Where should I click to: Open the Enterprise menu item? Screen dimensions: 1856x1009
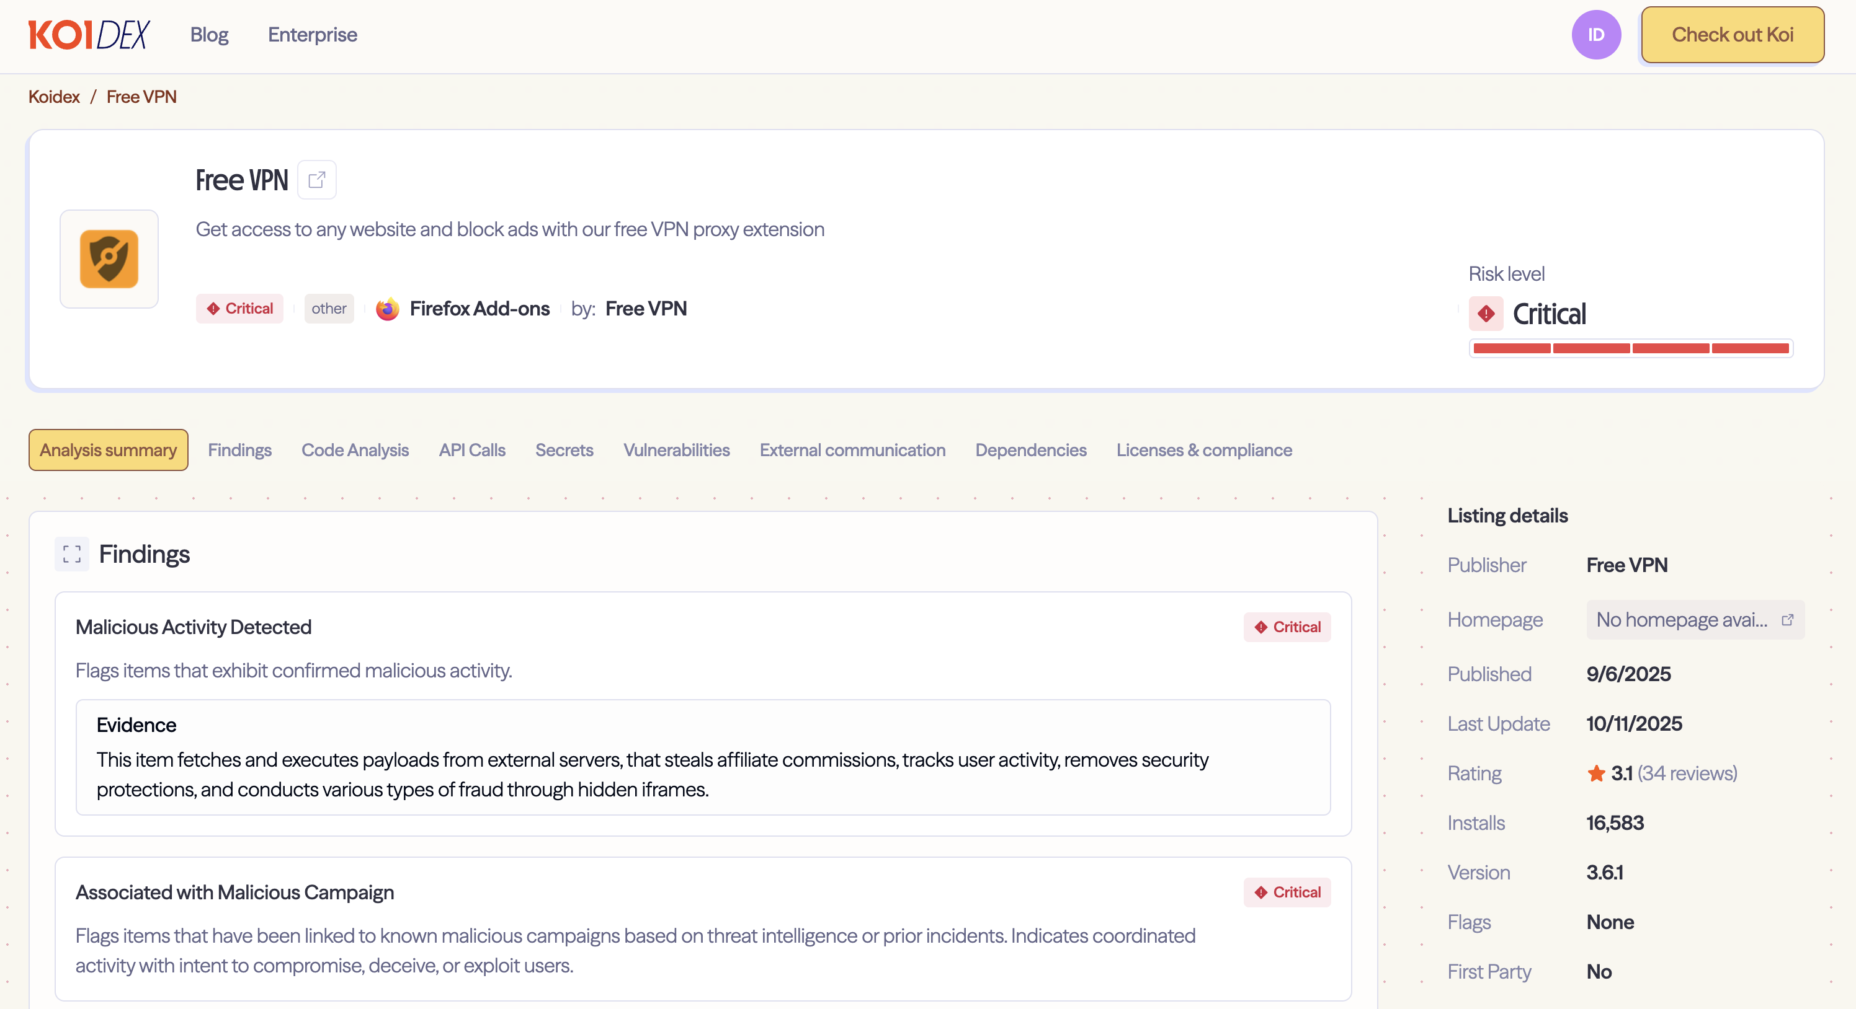[x=312, y=34]
